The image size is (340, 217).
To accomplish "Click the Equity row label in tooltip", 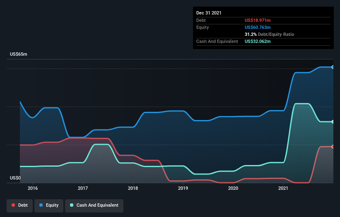I will click(203, 27).
